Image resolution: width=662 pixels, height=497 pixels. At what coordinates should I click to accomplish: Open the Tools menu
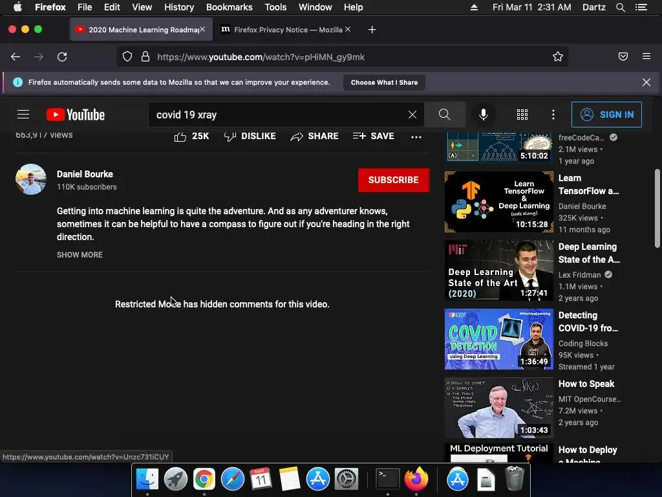[275, 7]
